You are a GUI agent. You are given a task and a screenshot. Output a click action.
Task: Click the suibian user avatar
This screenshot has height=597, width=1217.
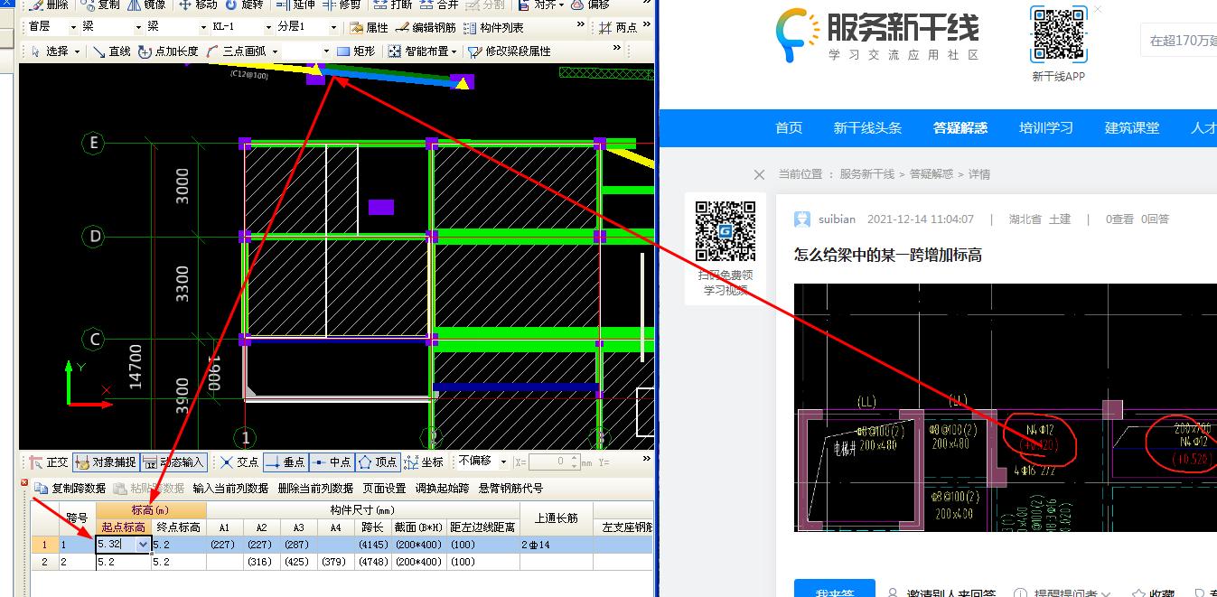pos(801,219)
